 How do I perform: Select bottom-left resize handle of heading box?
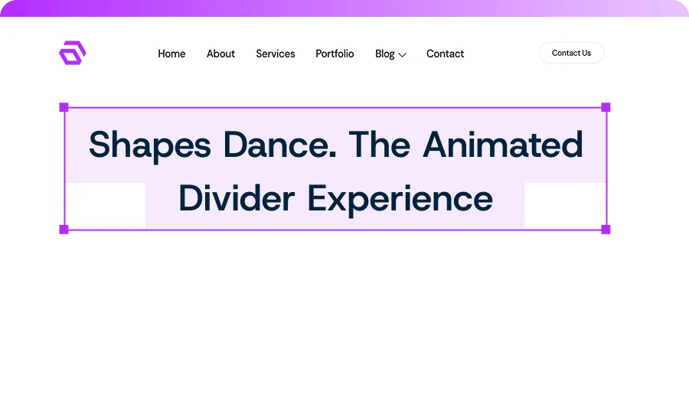point(64,229)
